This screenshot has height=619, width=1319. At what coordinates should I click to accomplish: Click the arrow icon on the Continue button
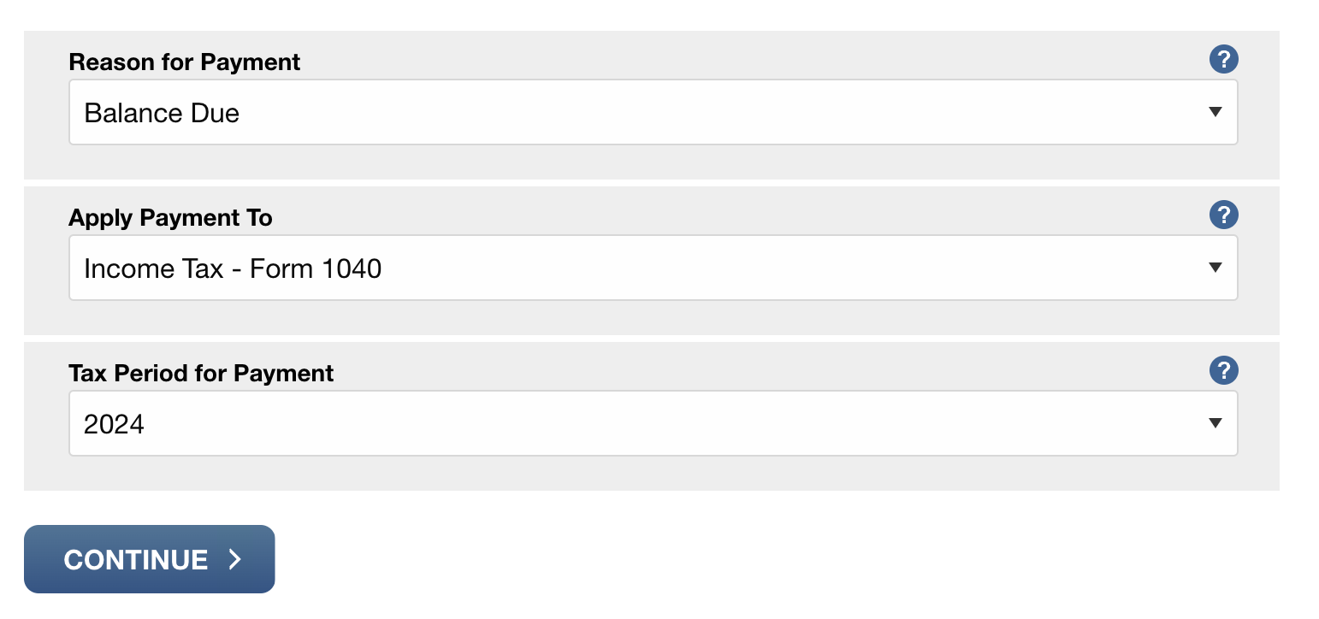click(x=235, y=559)
